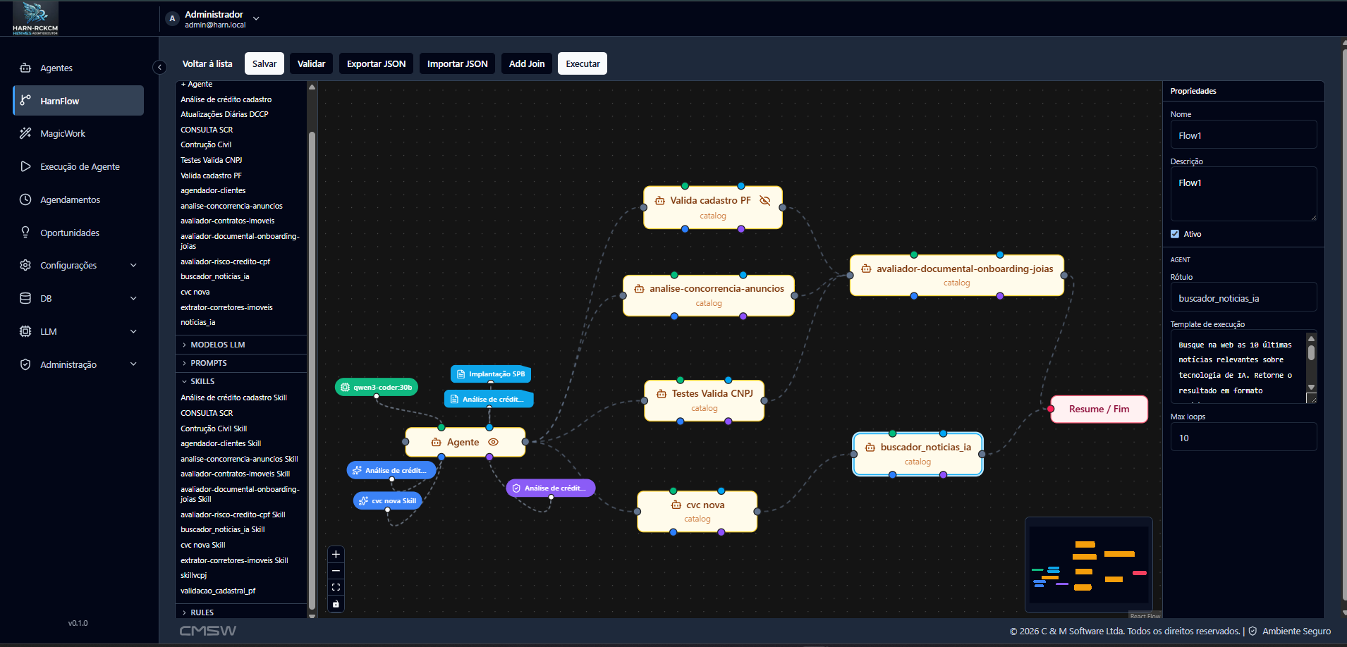Click the Add Join button
This screenshot has height=647, width=1347.
(527, 63)
